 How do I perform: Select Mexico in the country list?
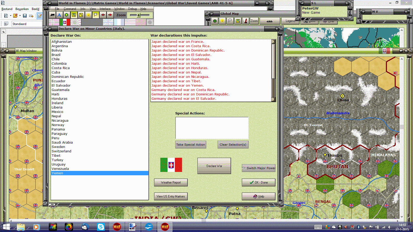(x=100, y=112)
